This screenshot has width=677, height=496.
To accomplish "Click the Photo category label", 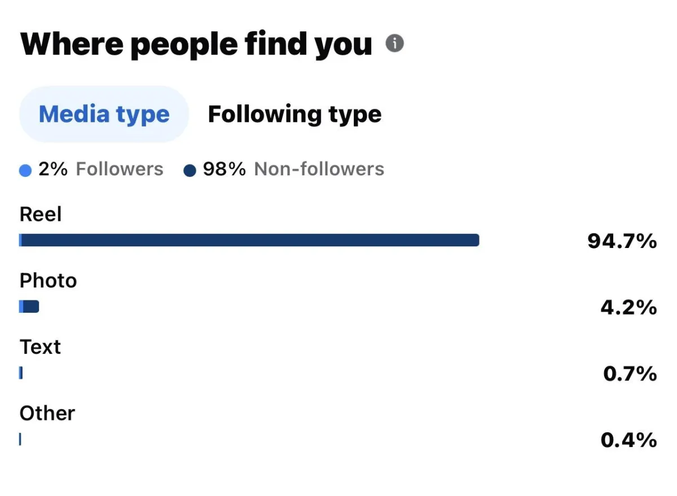I will point(48,281).
